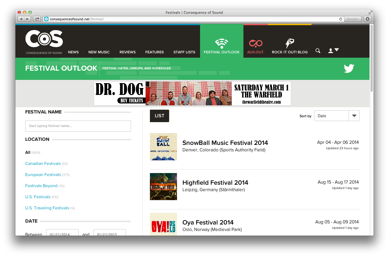This screenshot has height=257, width=389.
Task: Open the SnowBall Music Festival thumbnail
Action: (x=163, y=147)
